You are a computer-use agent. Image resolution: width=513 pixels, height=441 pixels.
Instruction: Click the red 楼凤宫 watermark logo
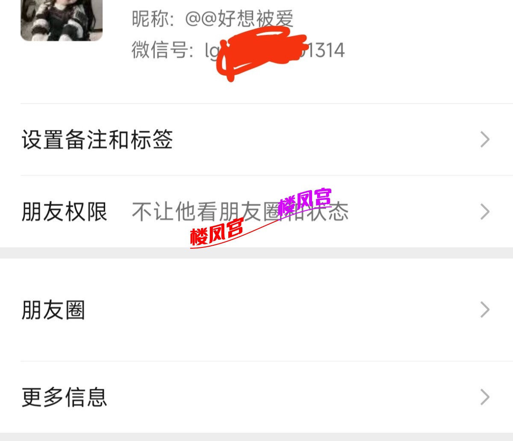pos(217,232)
